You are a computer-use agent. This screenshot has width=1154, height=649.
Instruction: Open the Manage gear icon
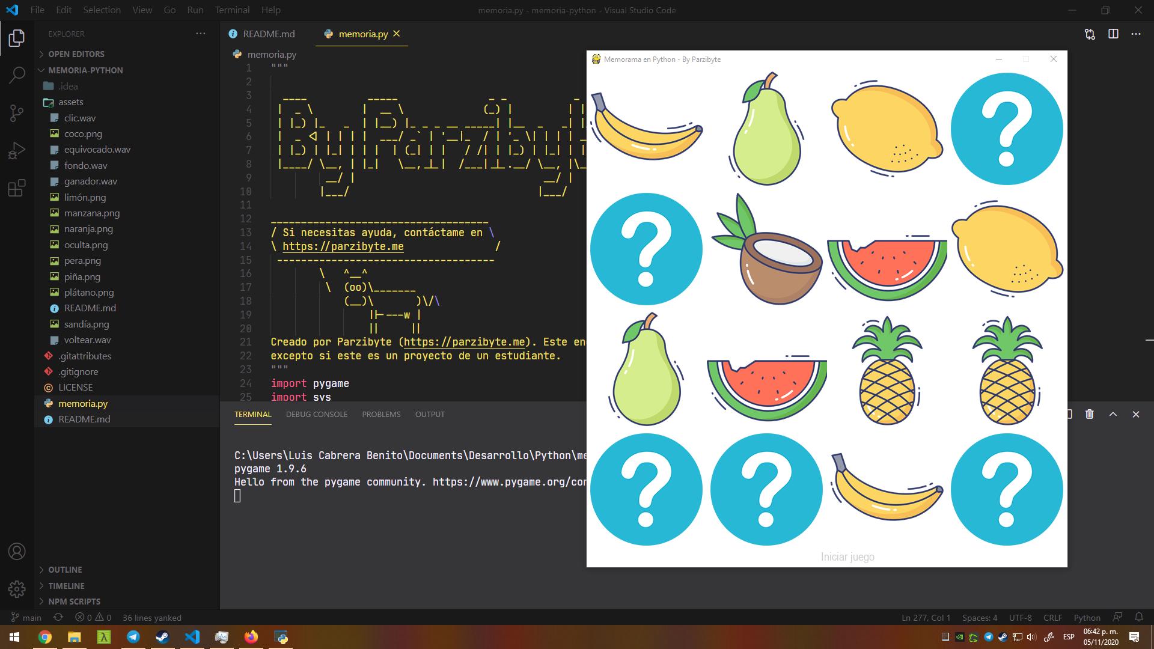[x=17, y=589]
